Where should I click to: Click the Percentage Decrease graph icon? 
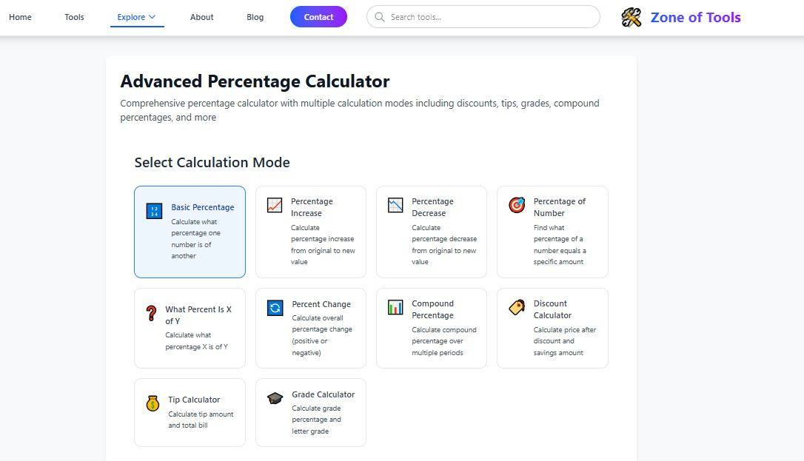tap(395, 205)
